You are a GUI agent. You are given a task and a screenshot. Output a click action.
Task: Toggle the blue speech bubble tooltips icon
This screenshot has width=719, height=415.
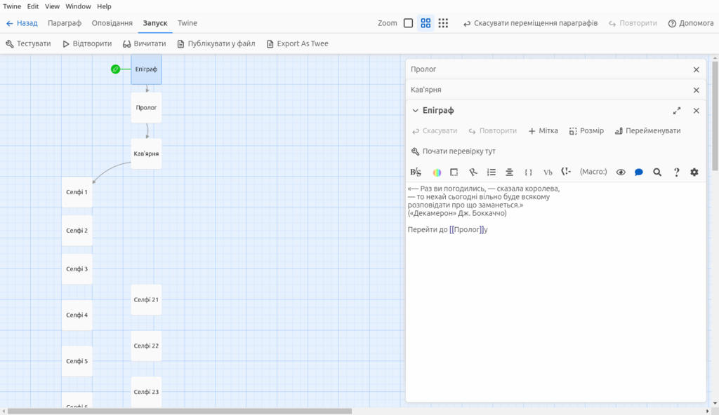pos(639,172)
